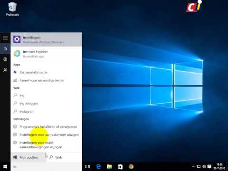The image size is (228, 171).
Task: Click the gear icon beside aanraakinvoer wijzigen
Action: [x=15, y=134]
